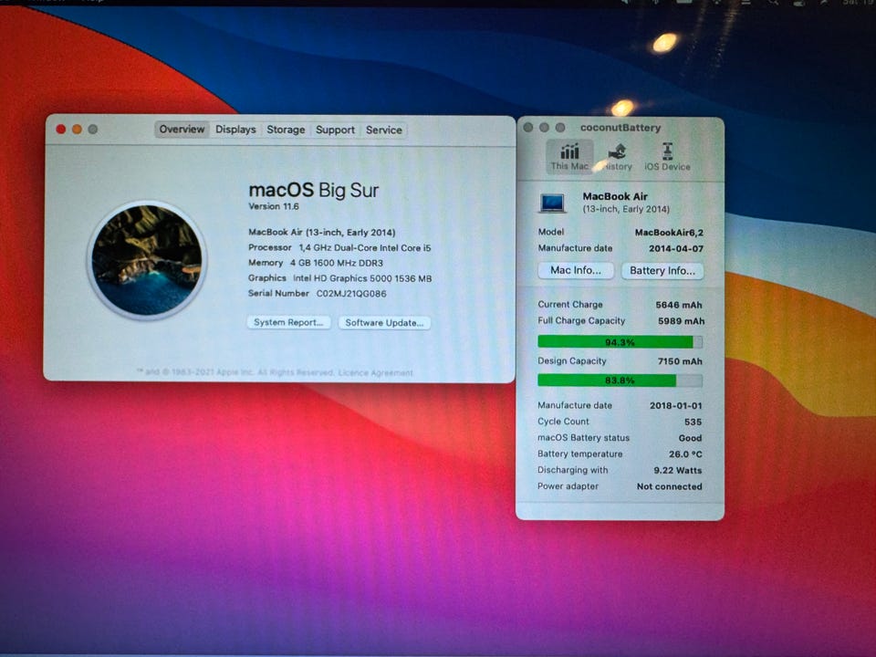Open the Overview tab
876x657 pixels.
182,129
